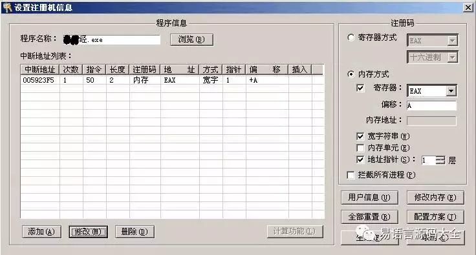Click the 中断地址 column header

click(x=40, y=70)
